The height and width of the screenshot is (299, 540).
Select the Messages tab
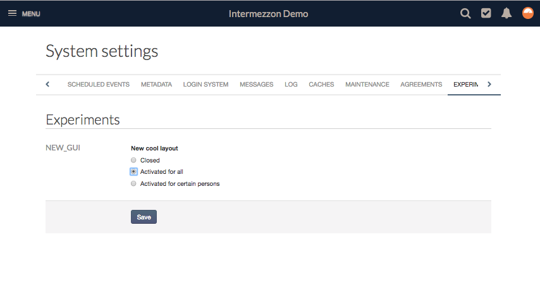point(257,85)
